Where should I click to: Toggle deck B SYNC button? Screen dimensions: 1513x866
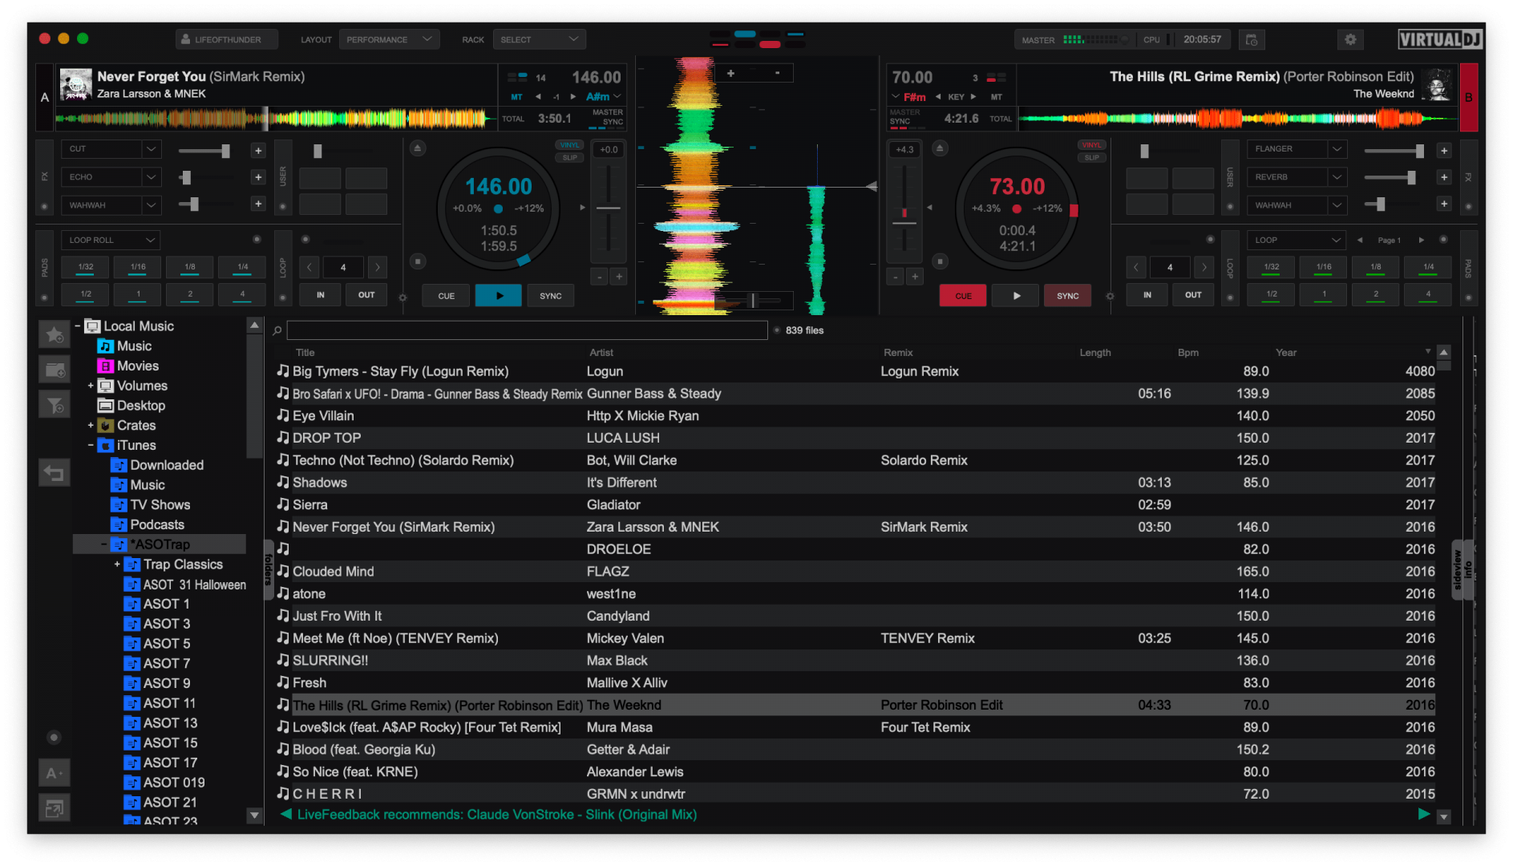1067,296
